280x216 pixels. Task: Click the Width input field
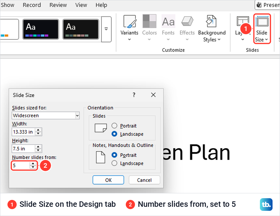(x=24, y=132)
